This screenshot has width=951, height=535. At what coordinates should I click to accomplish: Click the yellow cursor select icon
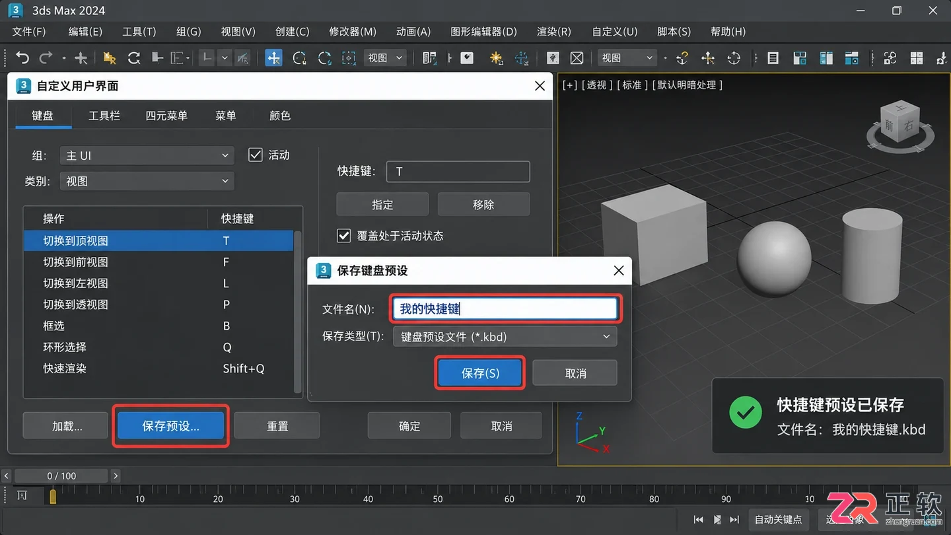pyautogui.click(x=110, y=58)
